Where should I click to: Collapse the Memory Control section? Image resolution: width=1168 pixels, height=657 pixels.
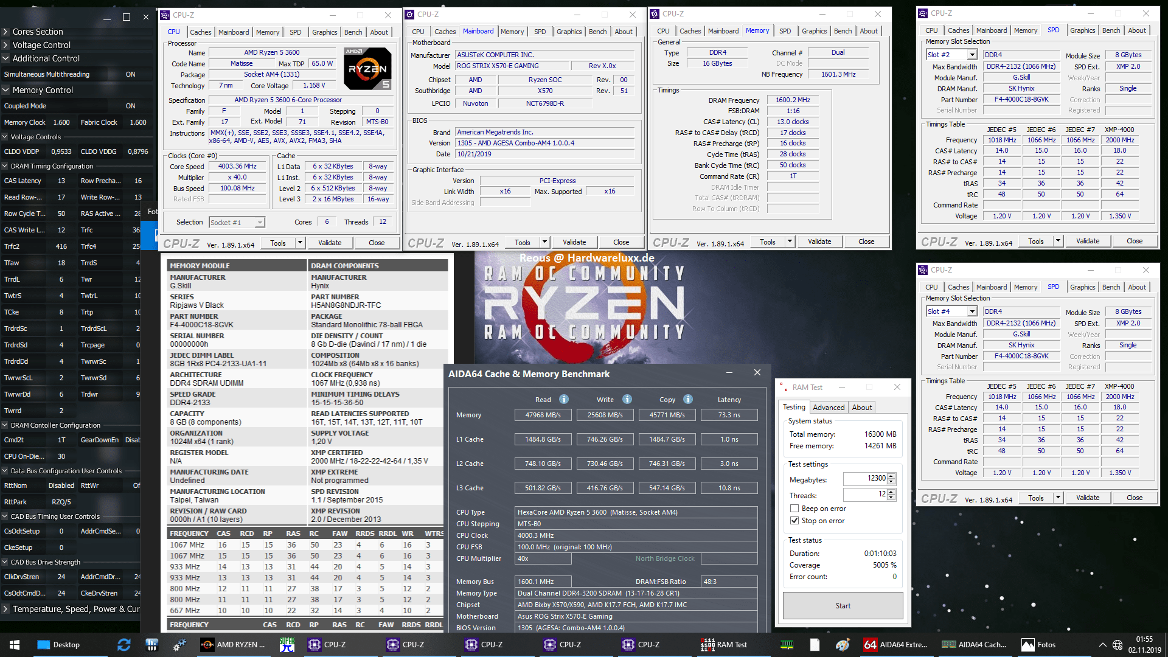tap(5, 90)
